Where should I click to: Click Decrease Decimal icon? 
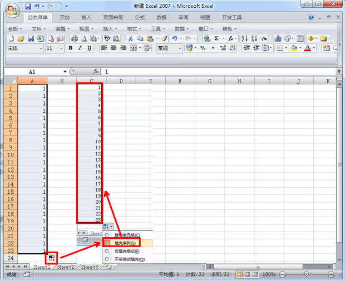(x=233, y=48)
